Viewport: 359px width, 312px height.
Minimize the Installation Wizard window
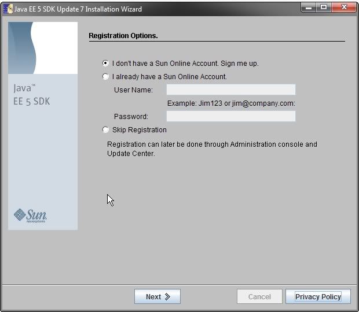pos(308,8)
